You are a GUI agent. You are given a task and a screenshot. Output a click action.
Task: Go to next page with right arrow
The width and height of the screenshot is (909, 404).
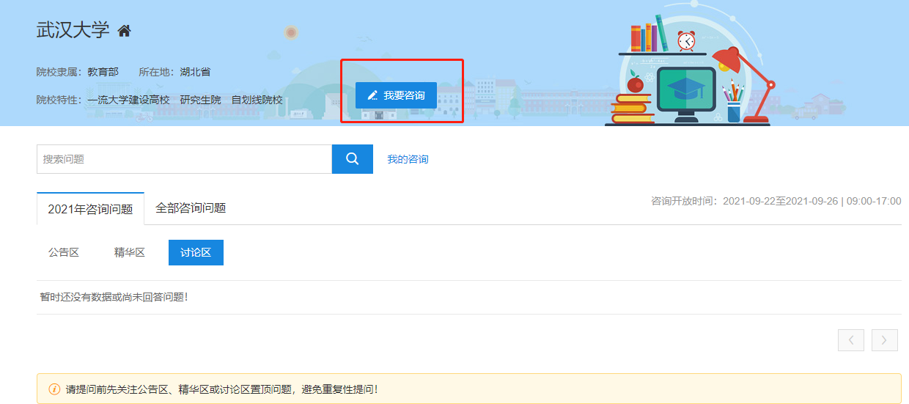tap(885, 340)
